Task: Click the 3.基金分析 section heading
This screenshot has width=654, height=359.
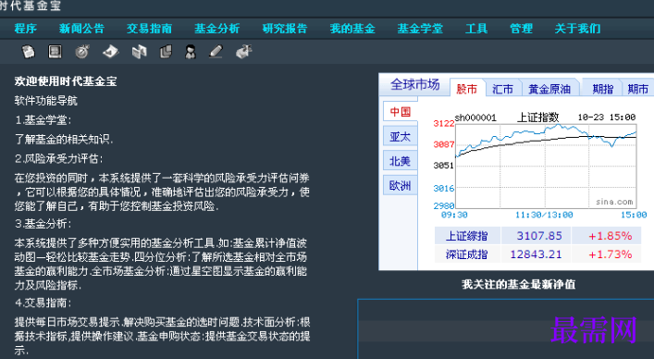Action: (x=43, y=224)
